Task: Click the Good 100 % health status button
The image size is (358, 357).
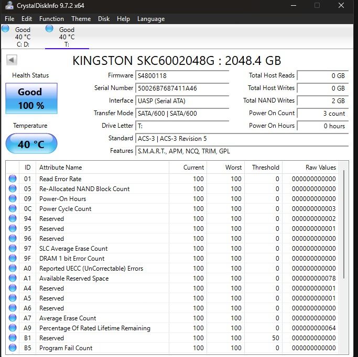Action: click(31, 98)
